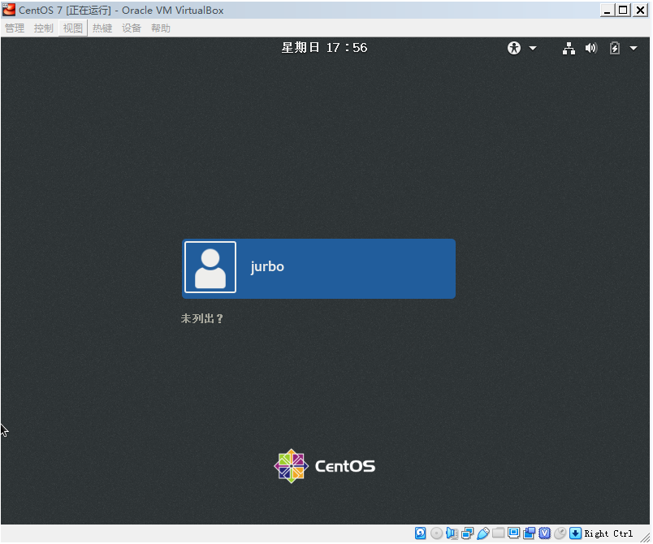The width and height of the screenshot is (653, 544).
Task: Click the USB devices icon in the status bar
Action: [482, 533]
